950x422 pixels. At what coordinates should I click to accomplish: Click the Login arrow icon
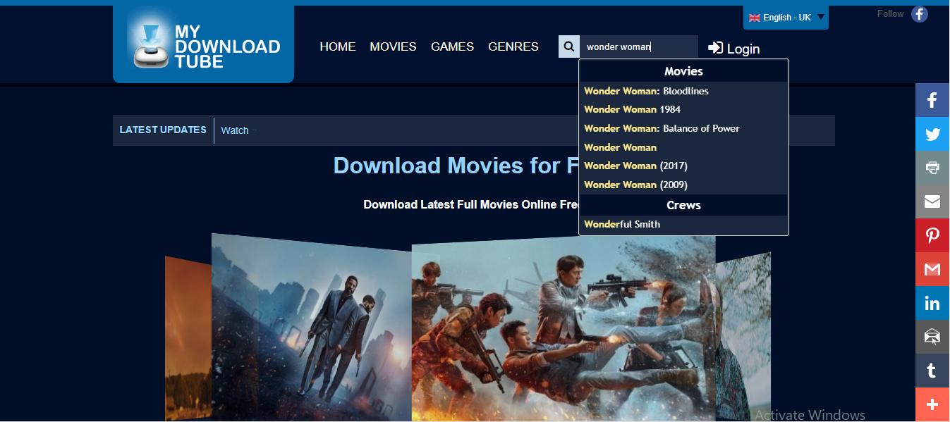(x=715, y=47)
